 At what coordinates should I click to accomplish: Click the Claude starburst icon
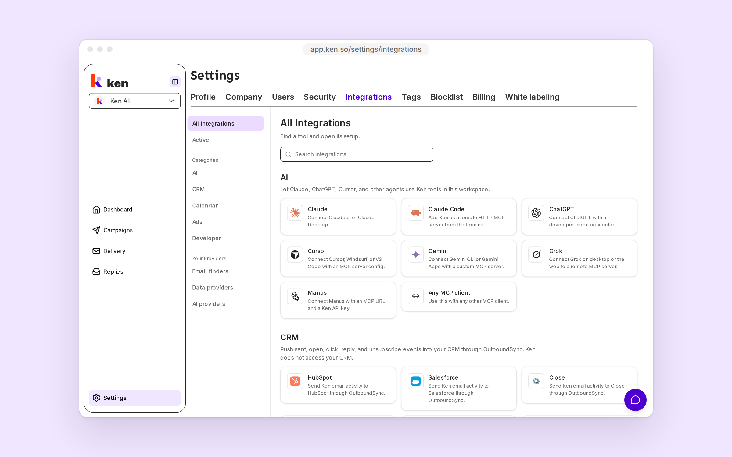click(x=295, y=213)
